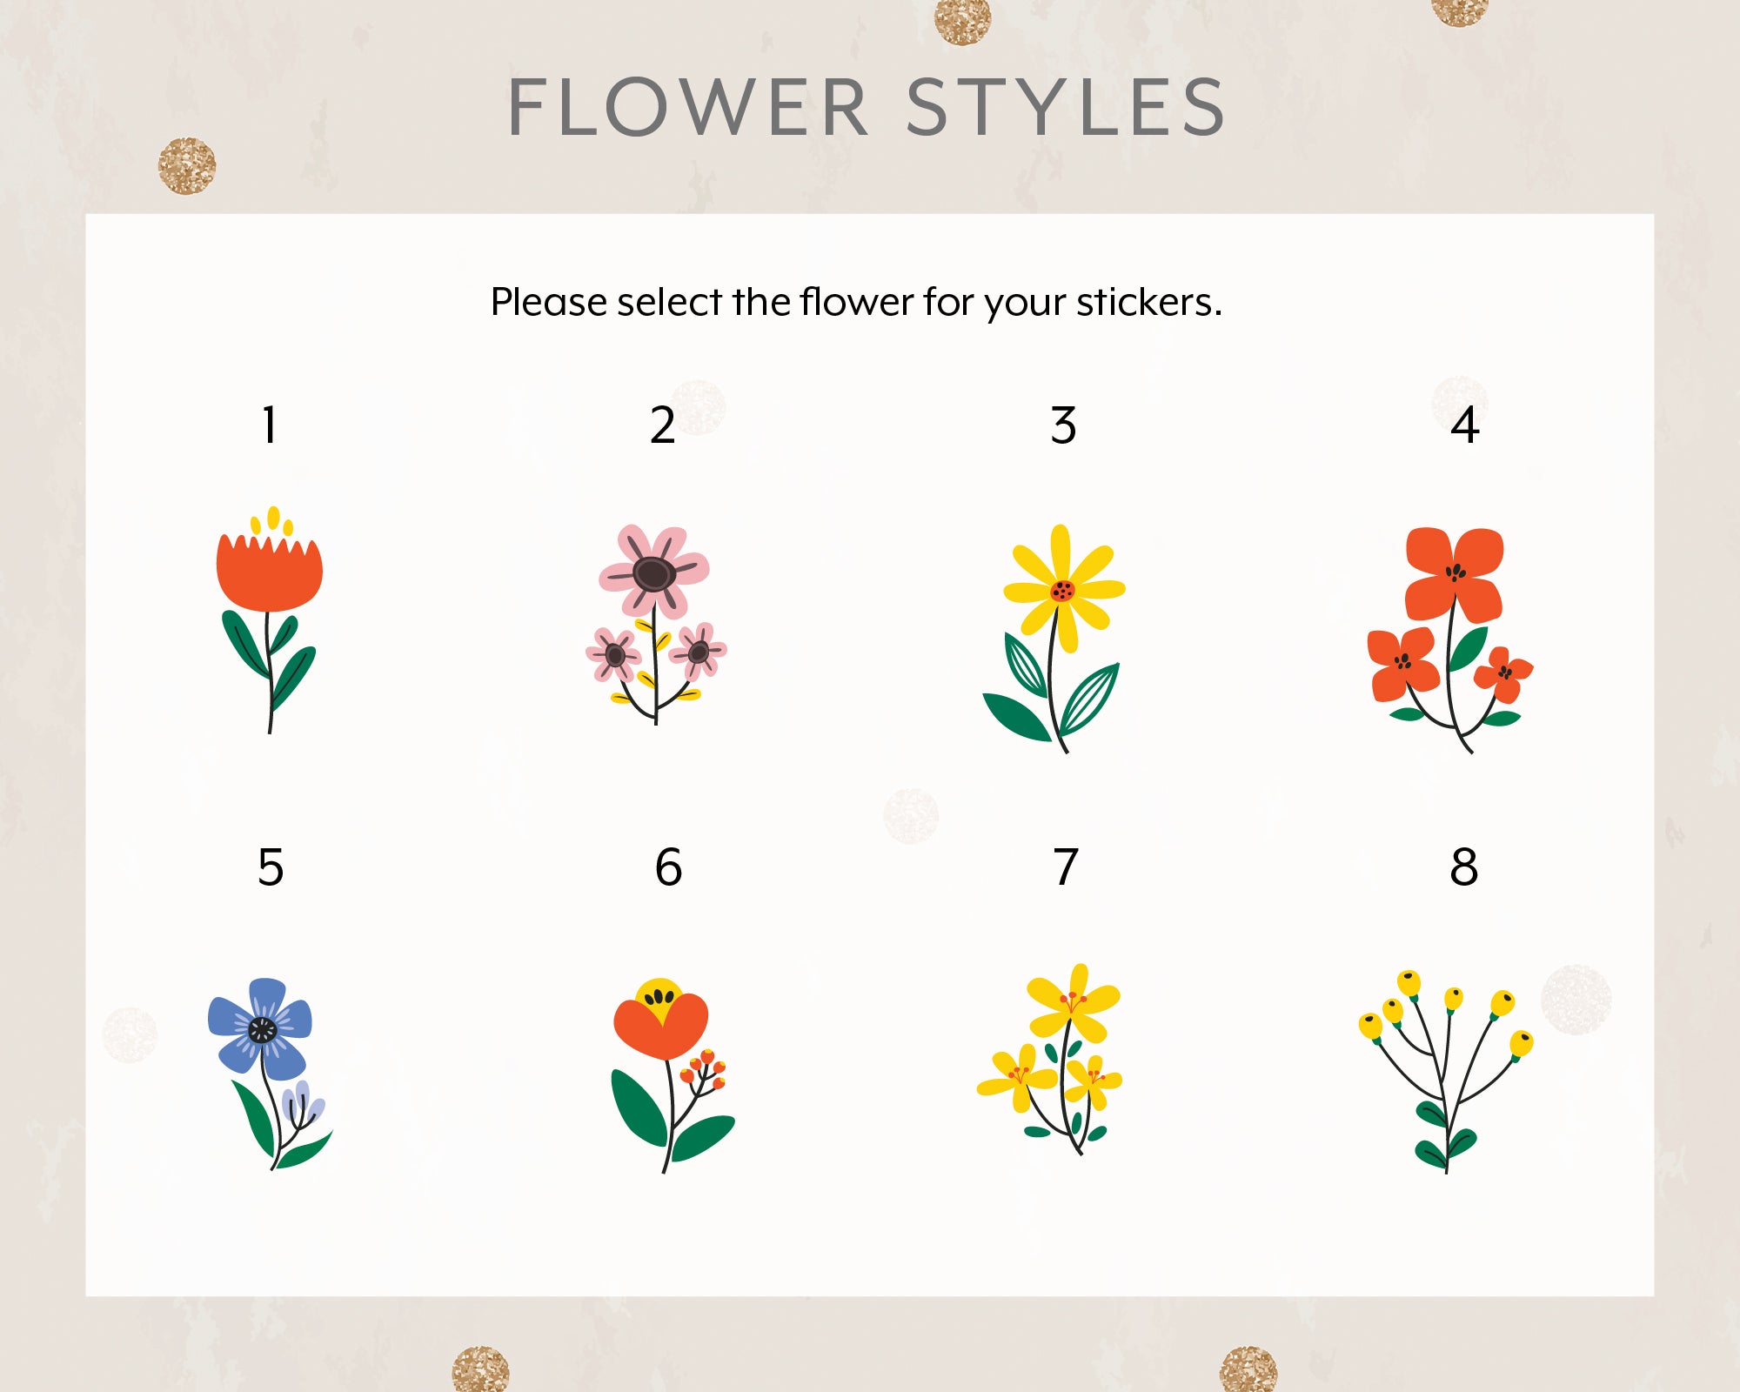This screenshot has width=1740, height=1392.
Task: Choose the yellow bud branch flower 8
Action: coord(1446,1072)
